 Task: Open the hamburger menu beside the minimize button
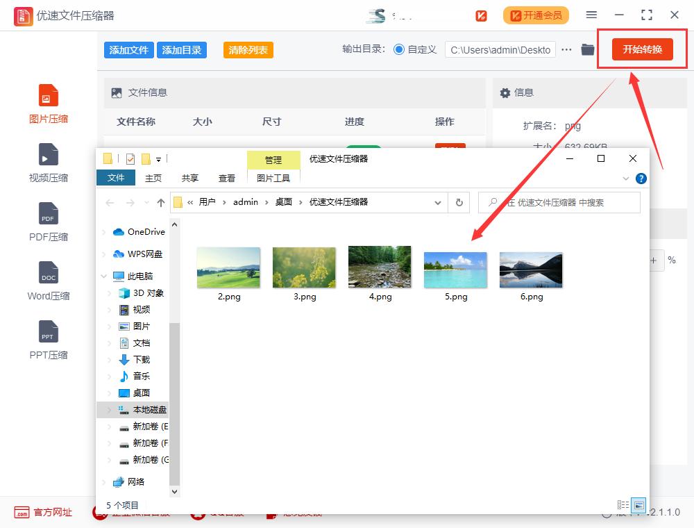point(592,15)
